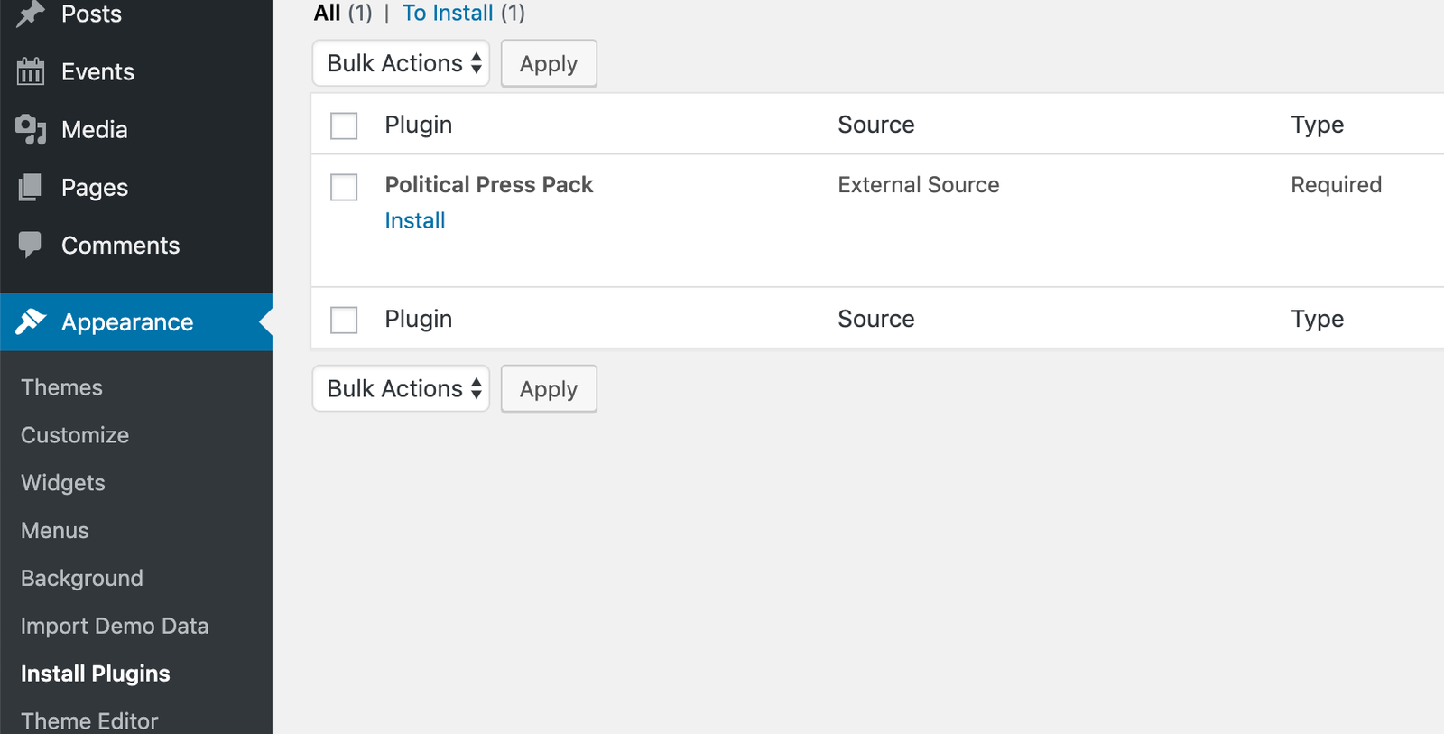The image size is (1444, 734).
Task: Click the Political Press Pack plugin name
Action: (489, 184)
